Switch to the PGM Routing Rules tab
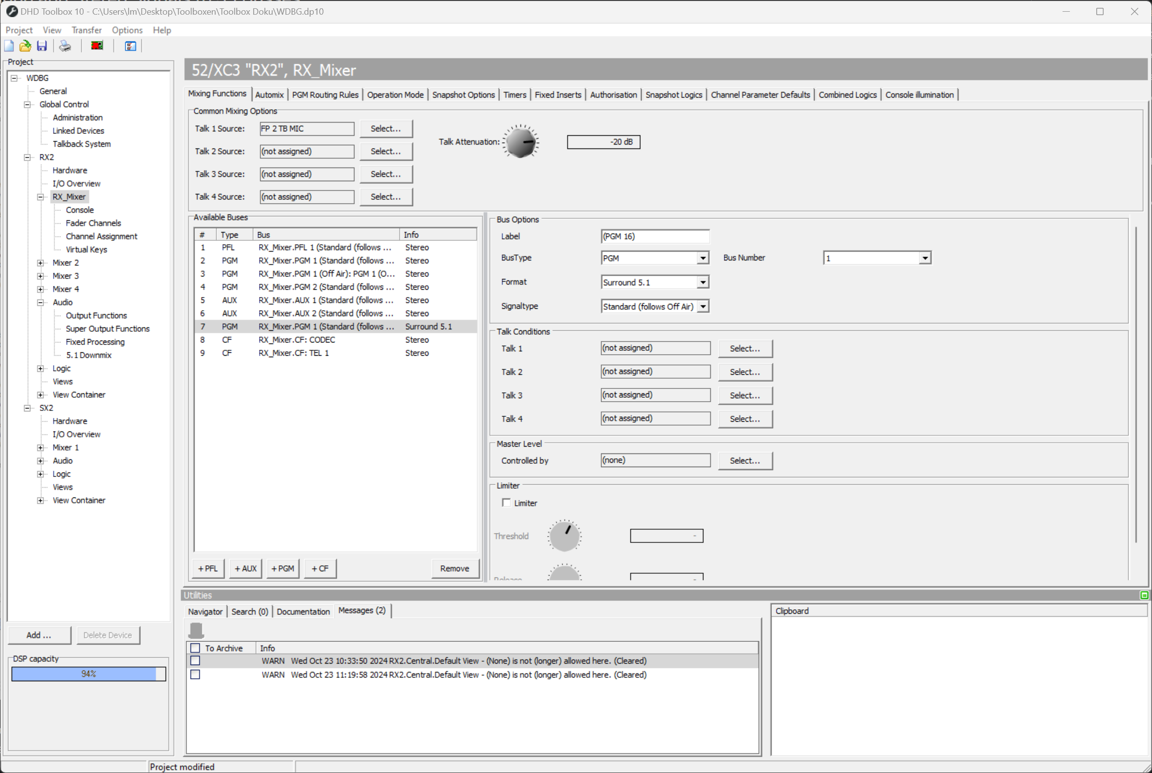 point(325,95)
